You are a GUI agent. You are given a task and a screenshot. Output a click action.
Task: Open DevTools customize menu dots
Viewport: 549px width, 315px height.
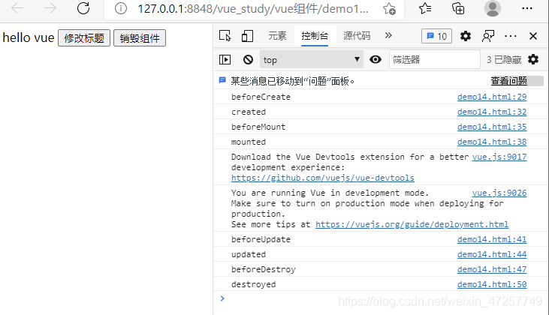[x=511, y=36]
